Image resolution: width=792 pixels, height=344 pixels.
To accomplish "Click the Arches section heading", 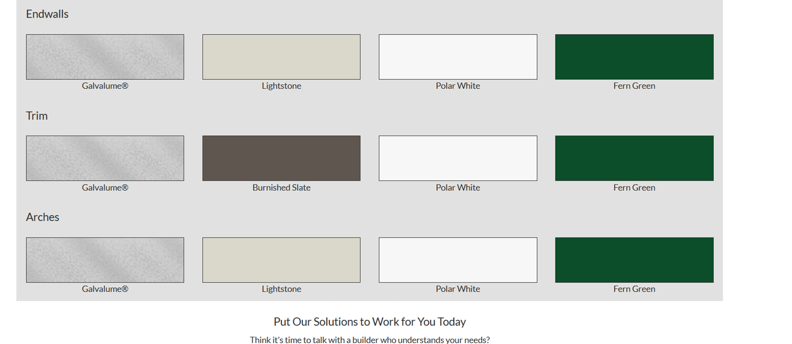I will click(43, 217).
